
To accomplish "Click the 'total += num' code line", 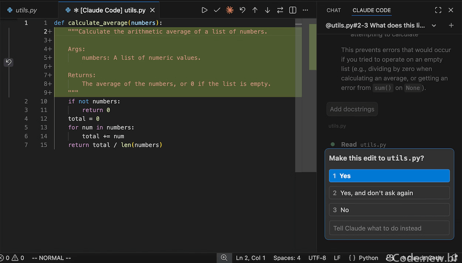I will coord(103,136).
